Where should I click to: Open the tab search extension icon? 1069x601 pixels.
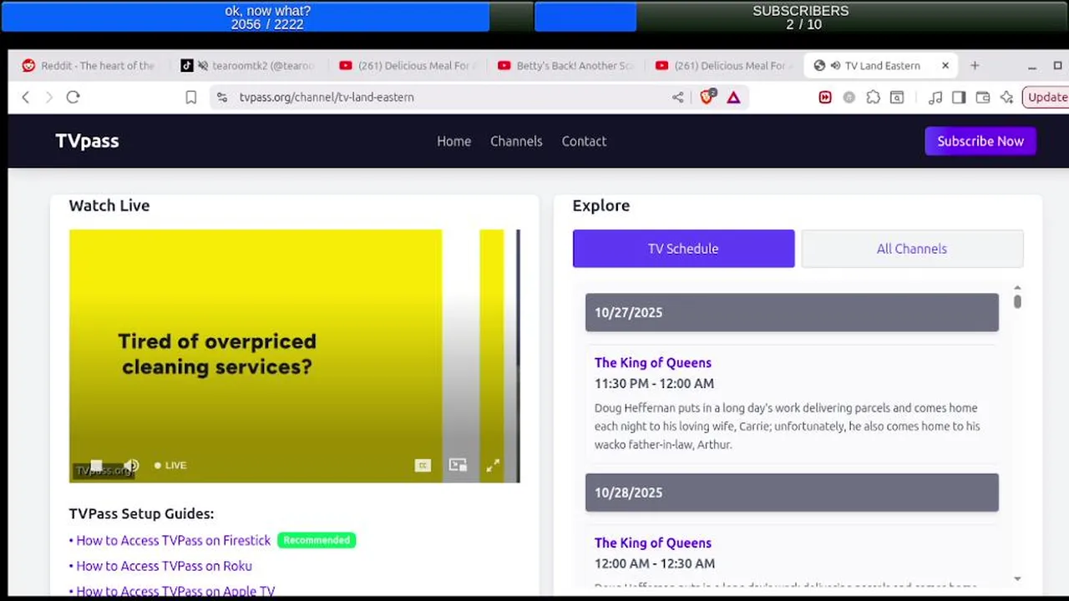click(x=897, y=98)
